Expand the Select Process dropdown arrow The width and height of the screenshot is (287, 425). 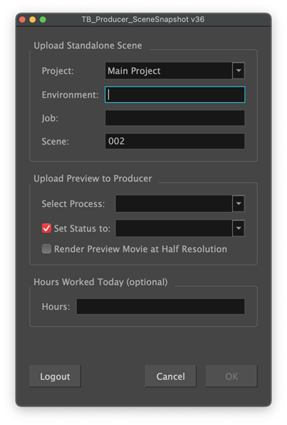tap(238, 203)
